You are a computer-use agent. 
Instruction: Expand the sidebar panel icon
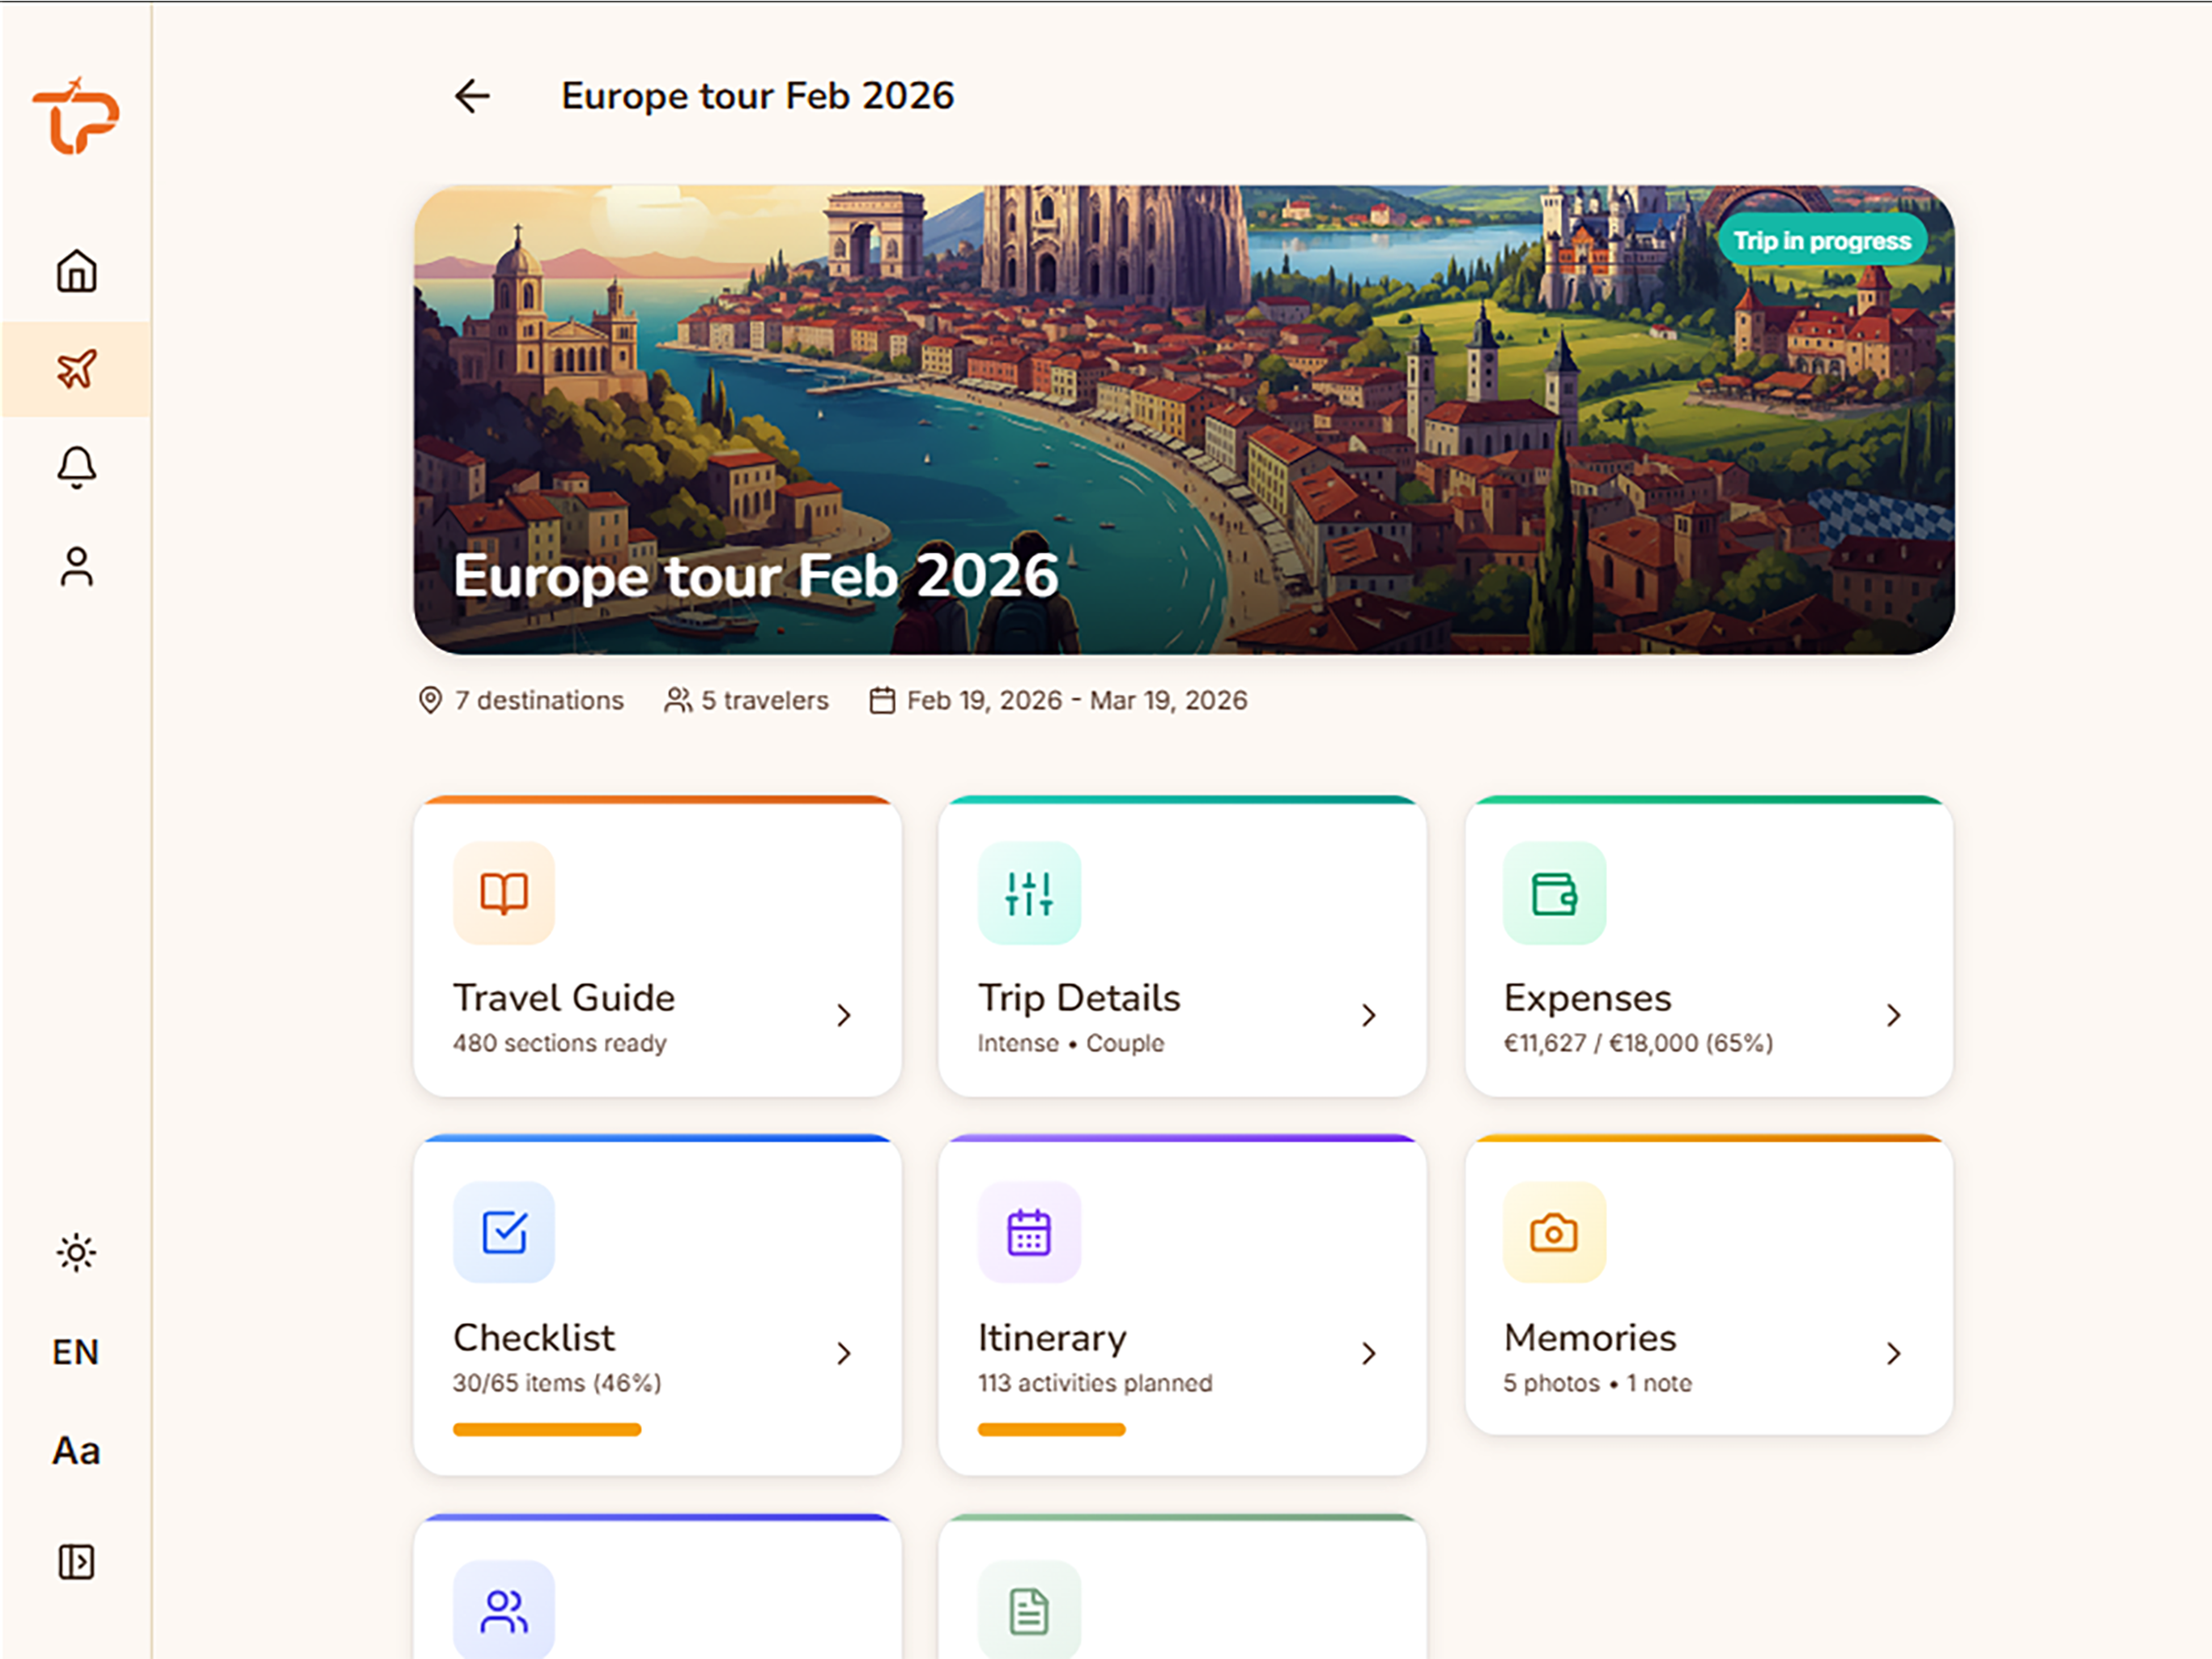click(76, 1562)
